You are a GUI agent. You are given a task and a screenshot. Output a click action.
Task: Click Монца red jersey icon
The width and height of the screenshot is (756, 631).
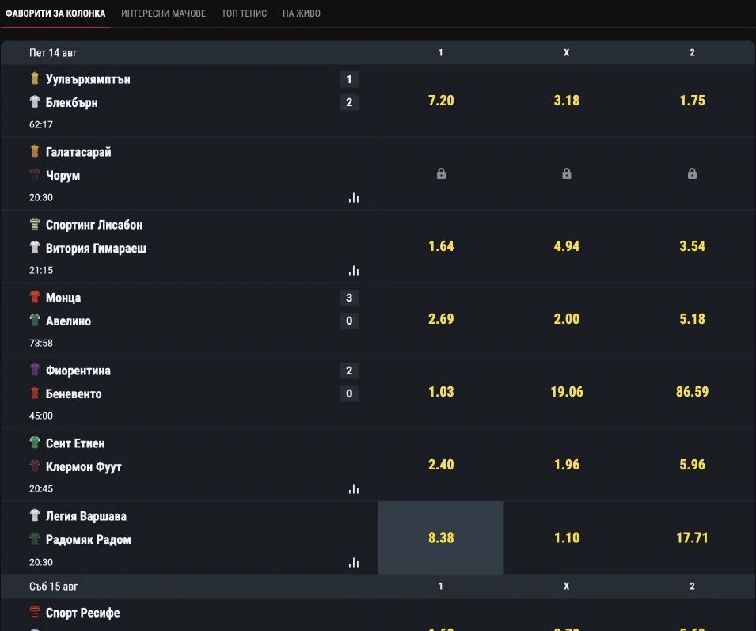coord(35,297)
